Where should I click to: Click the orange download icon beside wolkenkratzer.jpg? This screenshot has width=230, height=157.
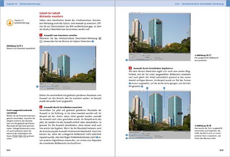(x=10, y=23)
